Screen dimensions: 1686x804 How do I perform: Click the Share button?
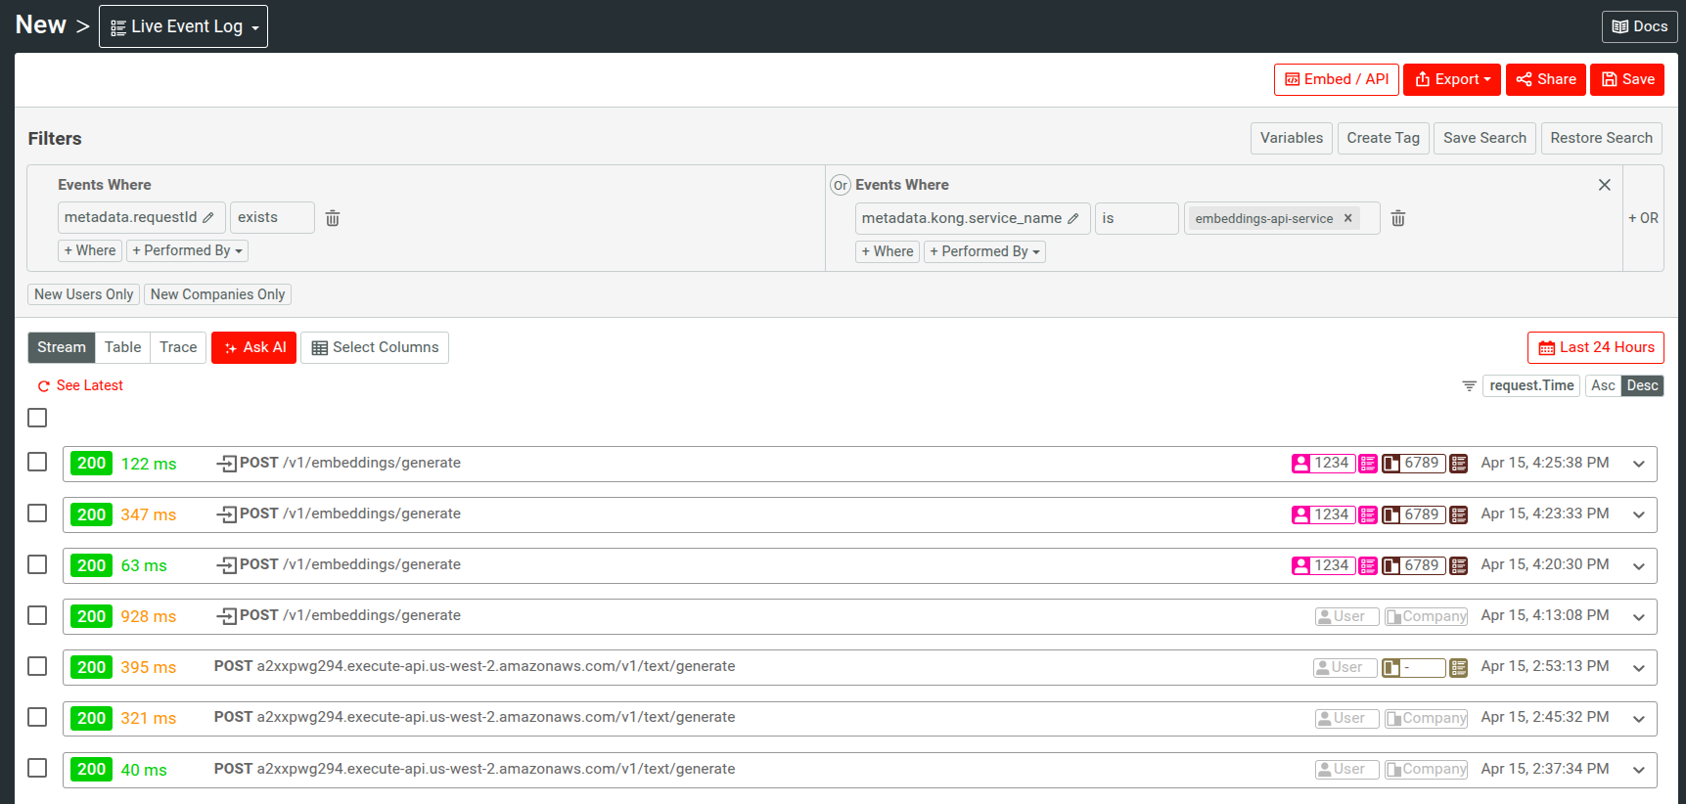[1546, 79]
